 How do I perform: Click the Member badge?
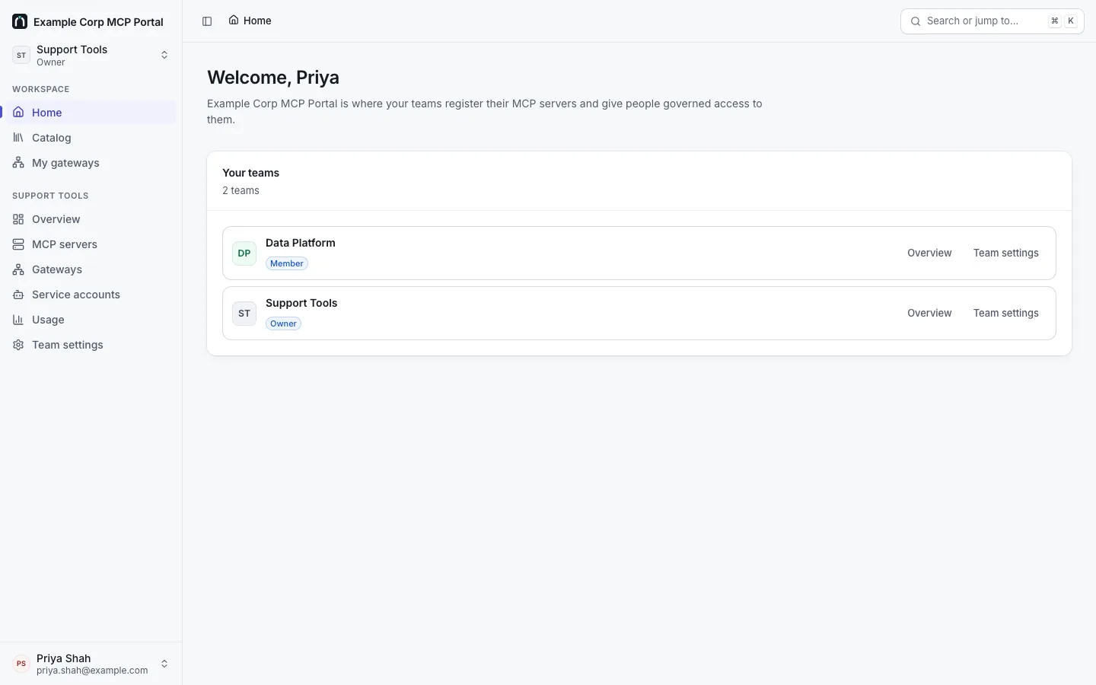click(287, 263)
